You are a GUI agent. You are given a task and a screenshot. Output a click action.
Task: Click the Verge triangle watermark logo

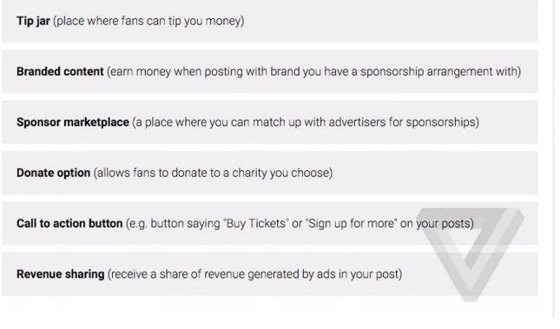pyautogui.click(x=471, y=254)
